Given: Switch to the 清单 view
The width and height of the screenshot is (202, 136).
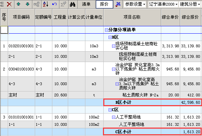Looking at the screenshot, I should tap(86, 4).
